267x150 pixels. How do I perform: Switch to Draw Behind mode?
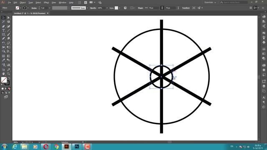click(6, 92)
